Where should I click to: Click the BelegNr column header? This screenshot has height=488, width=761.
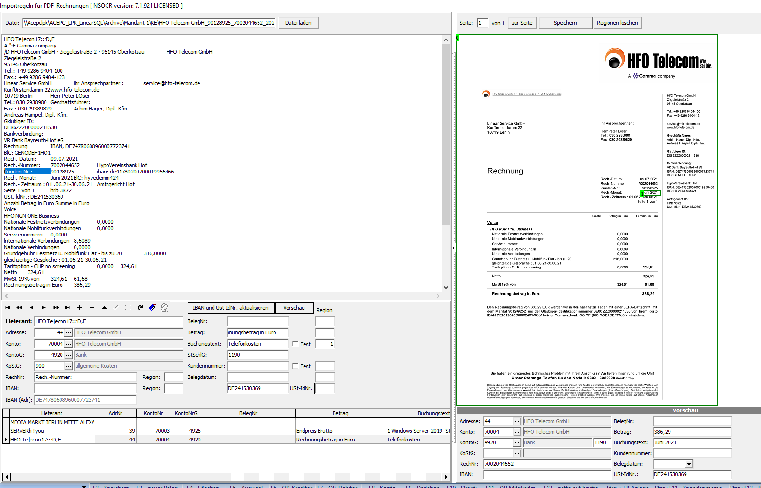[248, 413]
